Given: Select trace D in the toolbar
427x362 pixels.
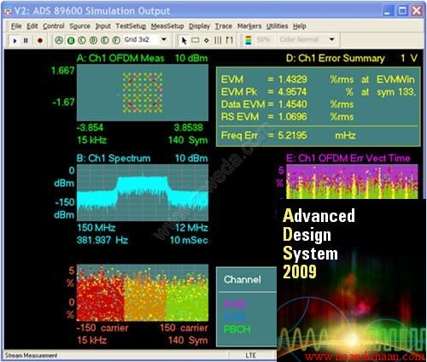Looking at the screenshot, I should tap(93, 40).
